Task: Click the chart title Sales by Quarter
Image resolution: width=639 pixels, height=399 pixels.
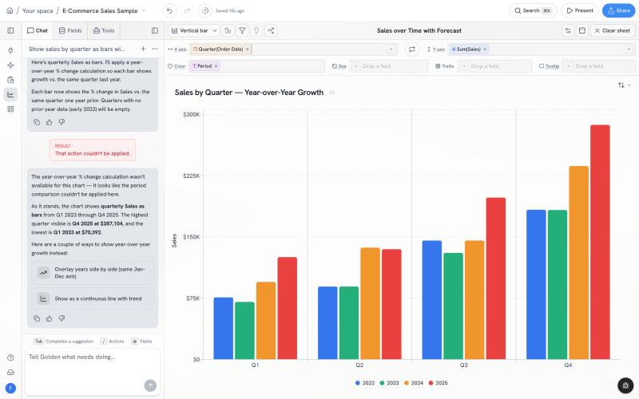Action: point(249,93)
